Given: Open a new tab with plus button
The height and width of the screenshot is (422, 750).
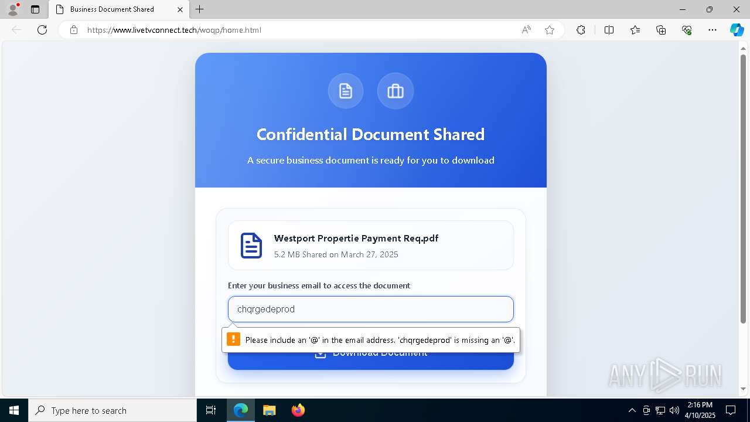Looking at the screenshot, I should [200, 9].
